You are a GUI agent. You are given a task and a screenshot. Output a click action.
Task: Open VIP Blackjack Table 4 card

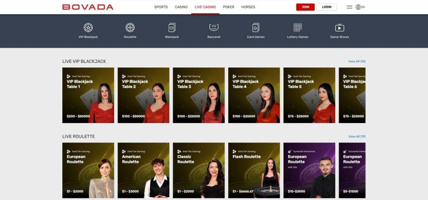tap(254, 95)
